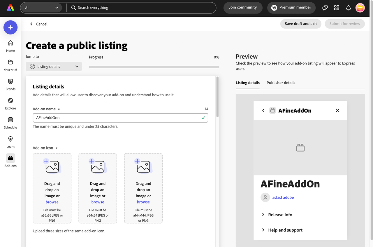The image size is (373, 247).
Task: Click the Cancel link
Action: tap(42, 24)
